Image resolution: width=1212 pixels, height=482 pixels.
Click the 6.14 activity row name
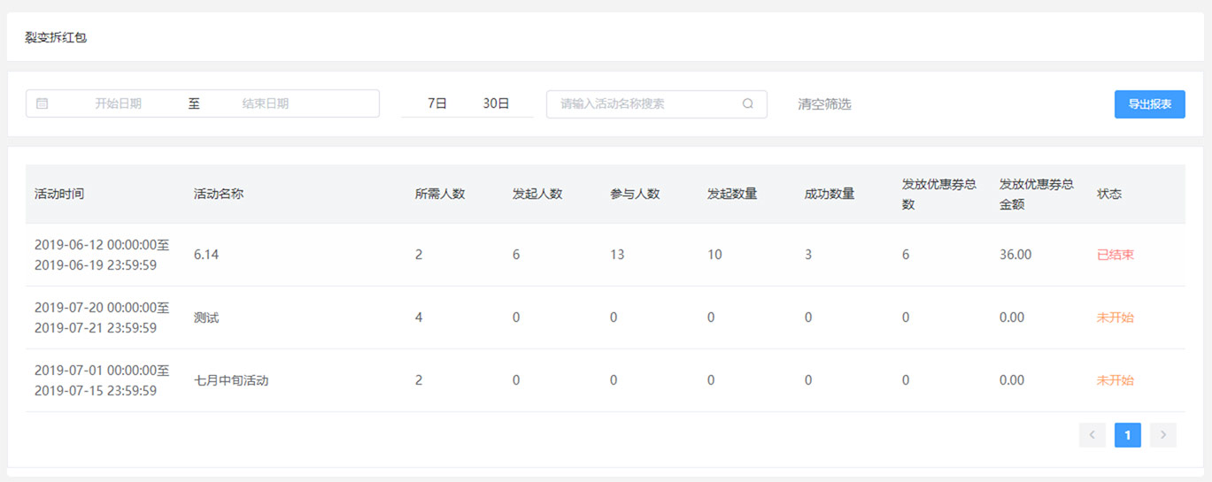(206, 255)
